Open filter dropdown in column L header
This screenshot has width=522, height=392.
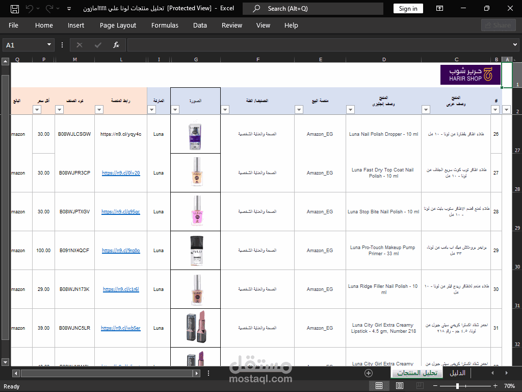point(99,109)
